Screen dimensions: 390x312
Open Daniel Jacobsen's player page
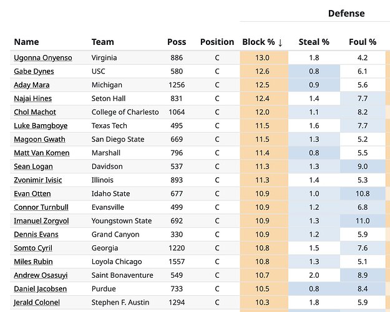40,289
